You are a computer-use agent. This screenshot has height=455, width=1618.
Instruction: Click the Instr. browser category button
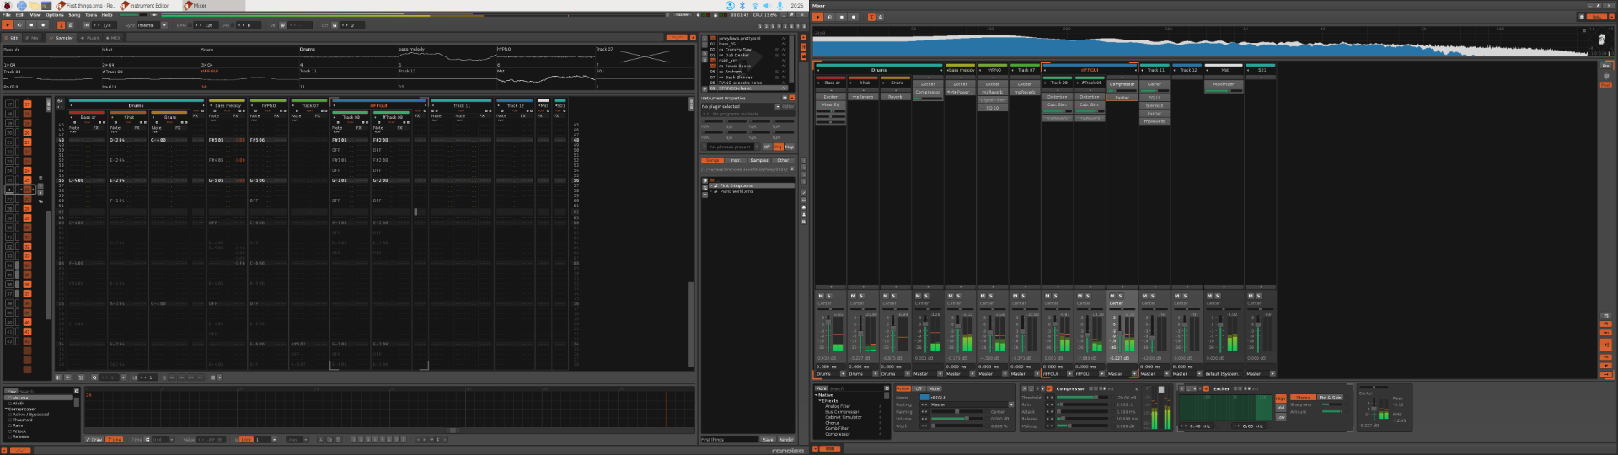pos(735,160)
